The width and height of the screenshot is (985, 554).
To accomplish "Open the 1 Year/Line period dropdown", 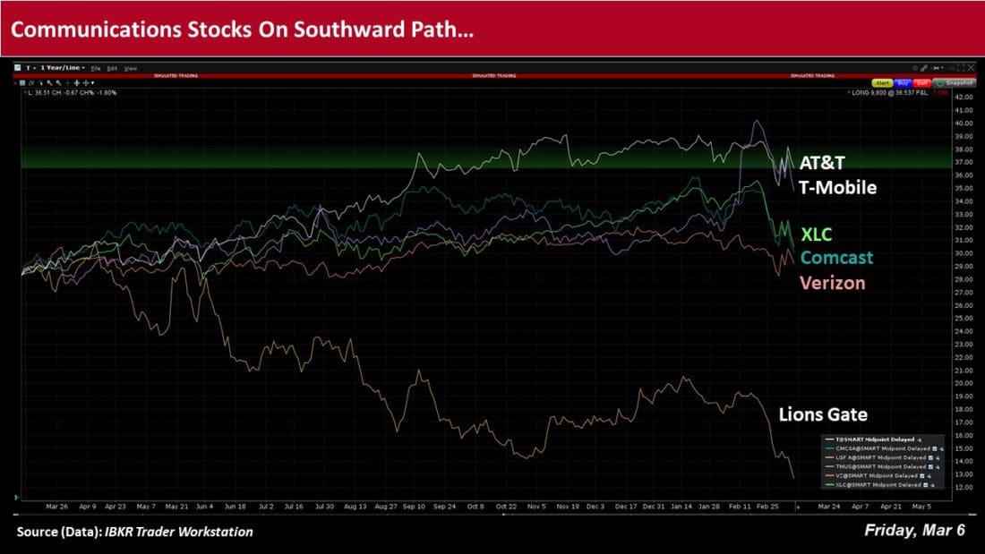I will 63,68.
